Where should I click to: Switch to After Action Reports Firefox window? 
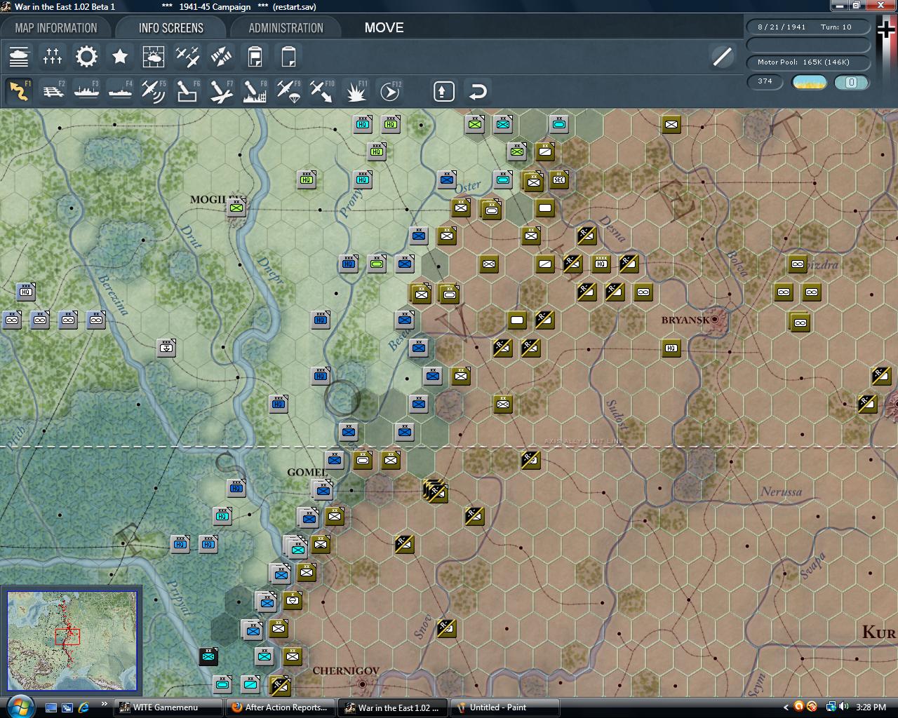[281, 707]
